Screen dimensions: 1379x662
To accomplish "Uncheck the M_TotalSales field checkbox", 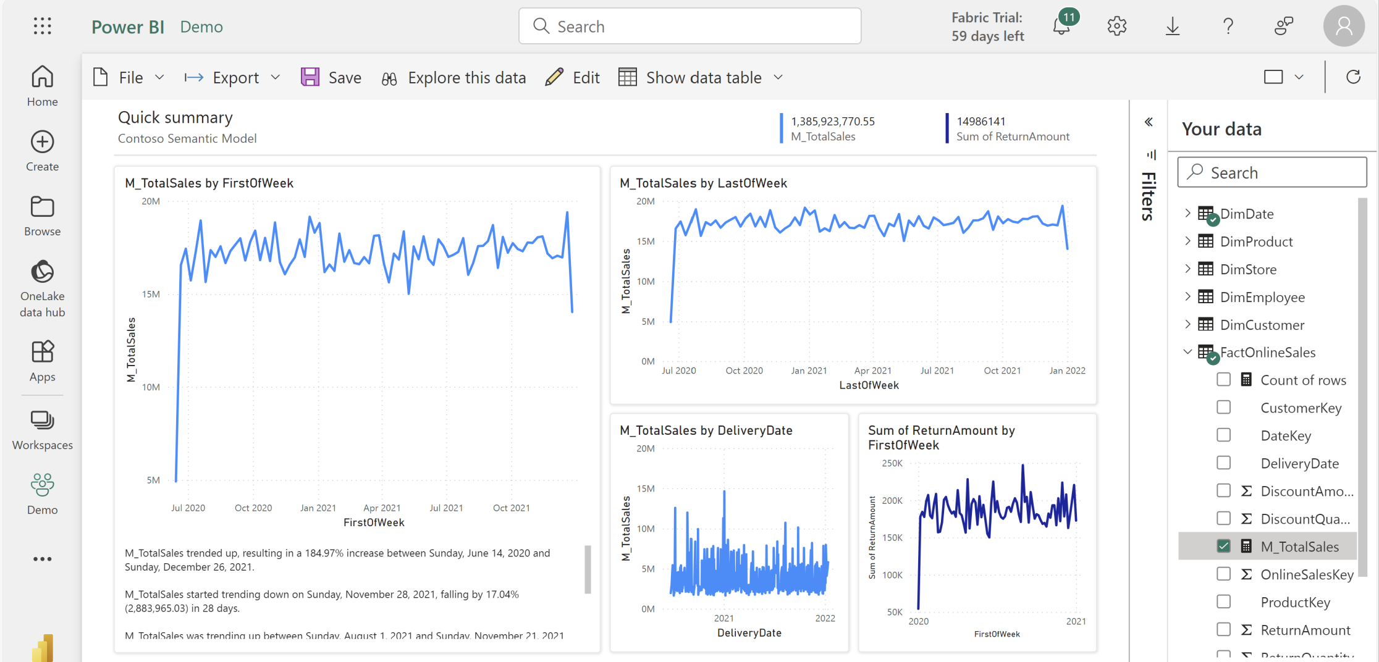I will point(1223,546).
